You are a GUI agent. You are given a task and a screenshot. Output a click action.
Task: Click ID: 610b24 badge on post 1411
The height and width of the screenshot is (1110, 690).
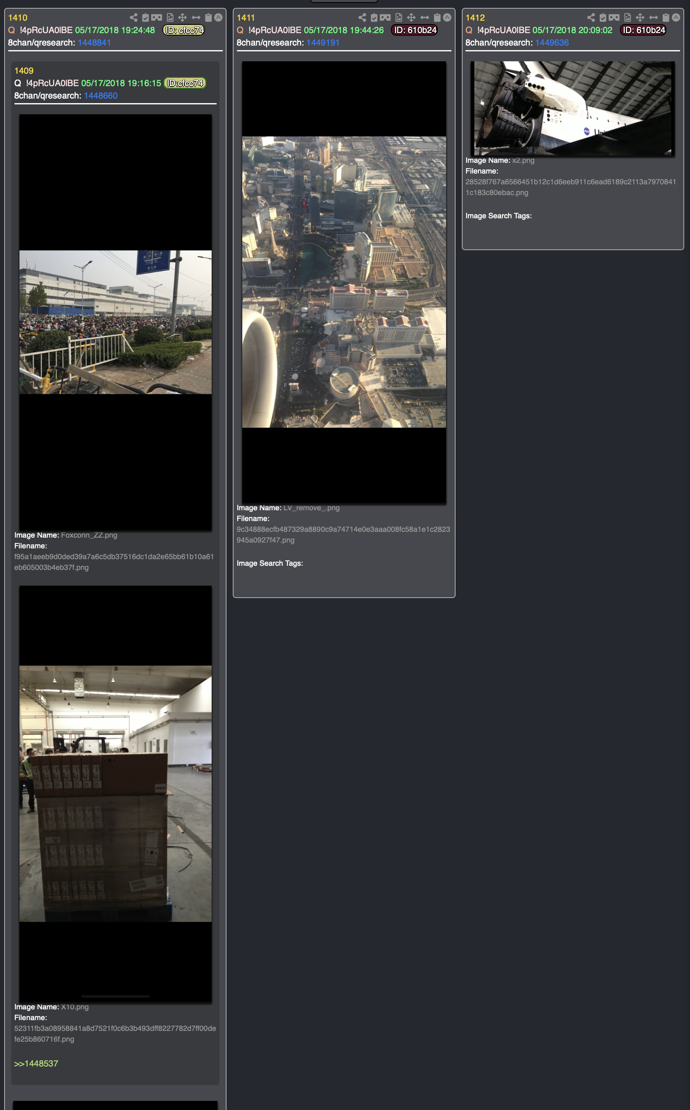tap(414, 30)
